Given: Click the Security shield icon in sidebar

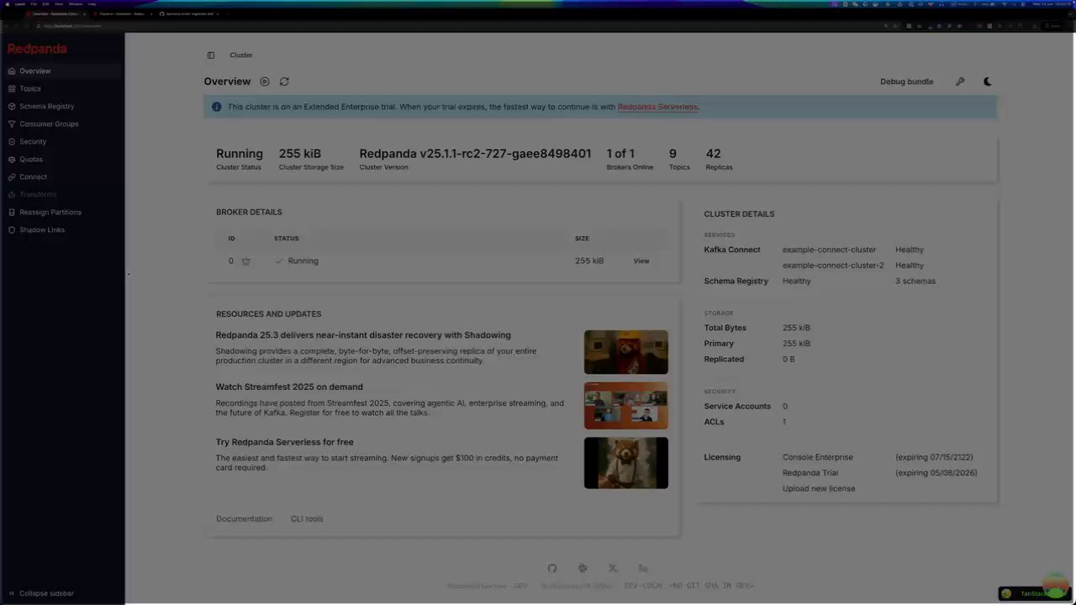Looking at the screenshot, I should 12,142.
